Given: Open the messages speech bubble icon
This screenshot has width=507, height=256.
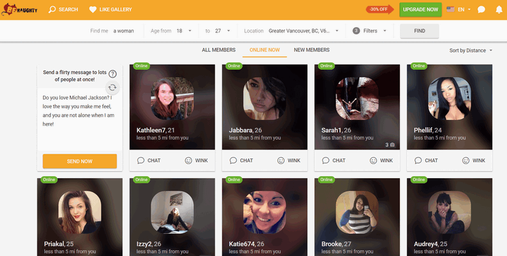Looking at the screenshot, I should click(x=481, y=10).
